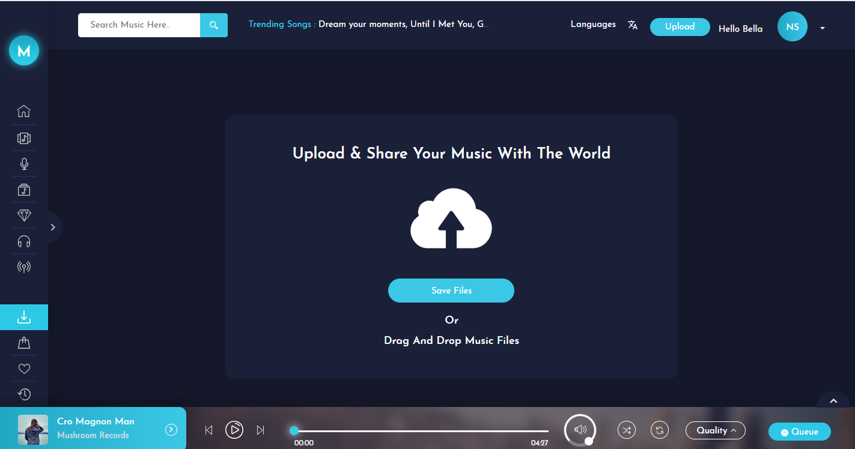The width and height of the screenshot is (855, 449).
Task: Toggle shuffle playback mode
Action: coord(627,430)
